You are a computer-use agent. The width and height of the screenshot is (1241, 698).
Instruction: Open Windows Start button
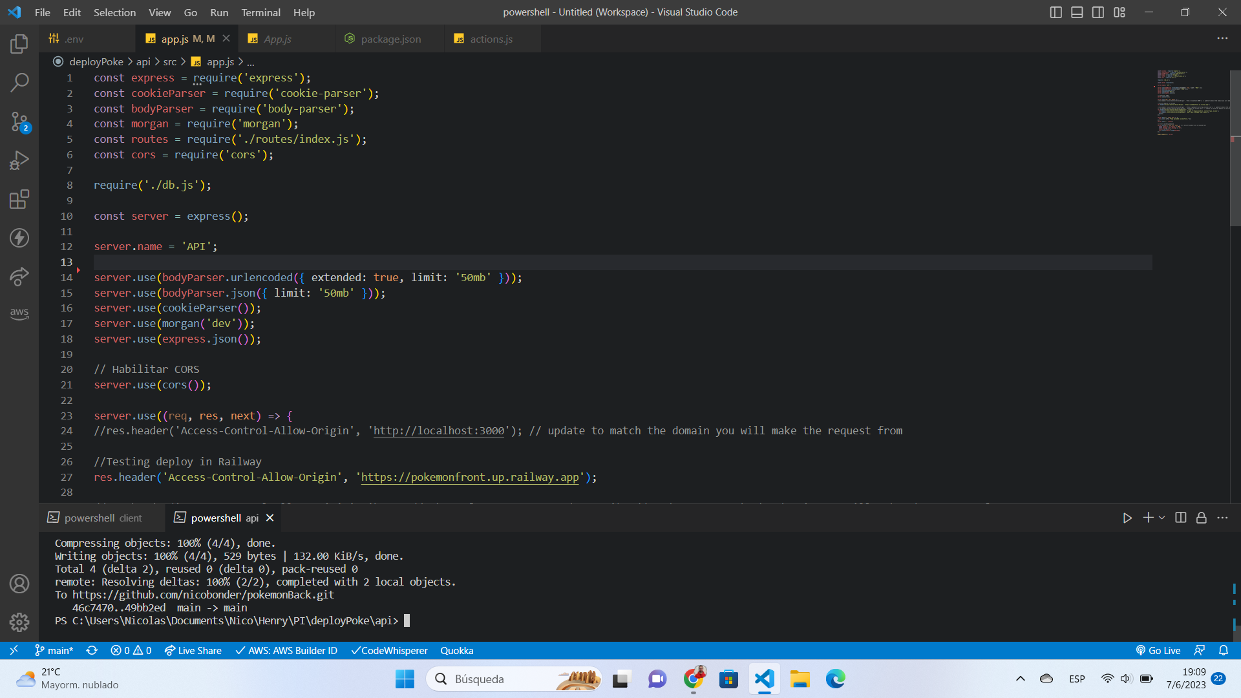point(405,679)
